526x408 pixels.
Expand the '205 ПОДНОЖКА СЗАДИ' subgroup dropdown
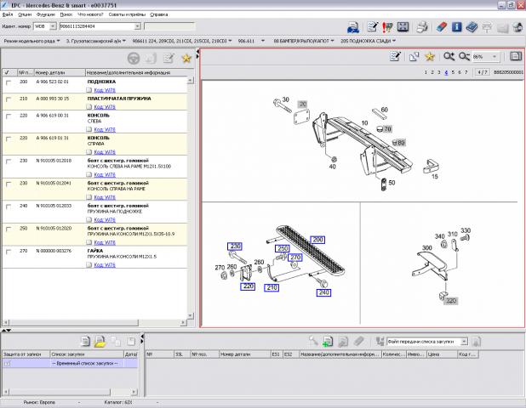[394, 41]
